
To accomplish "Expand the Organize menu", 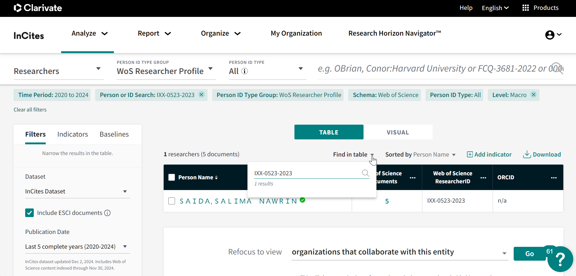I will [x=221, y=33].
